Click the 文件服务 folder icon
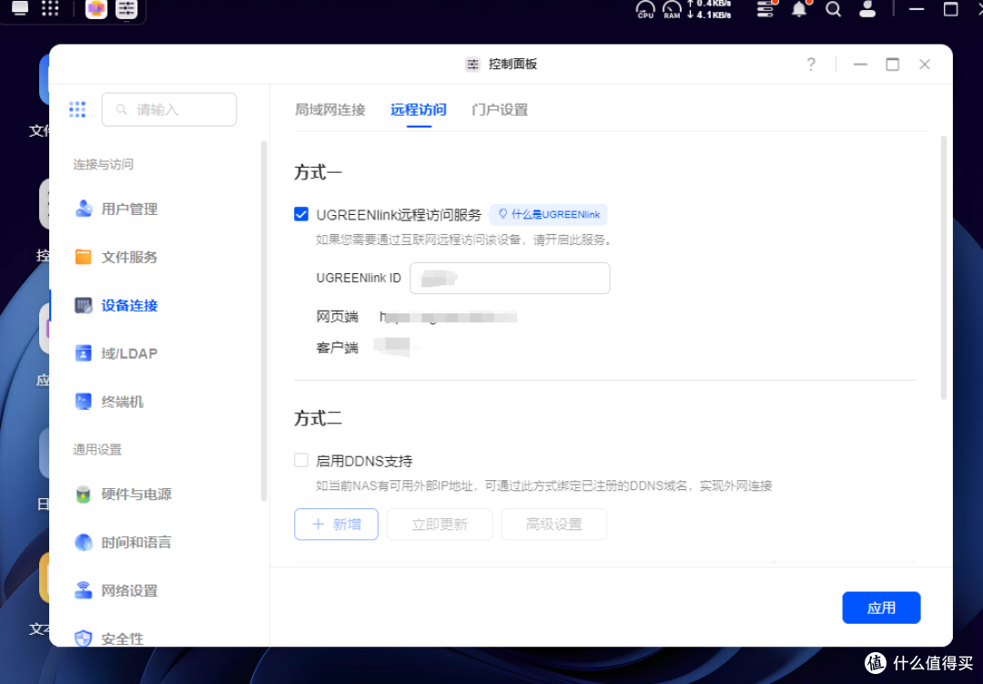The image size is (983, 684). pos(84,257)
